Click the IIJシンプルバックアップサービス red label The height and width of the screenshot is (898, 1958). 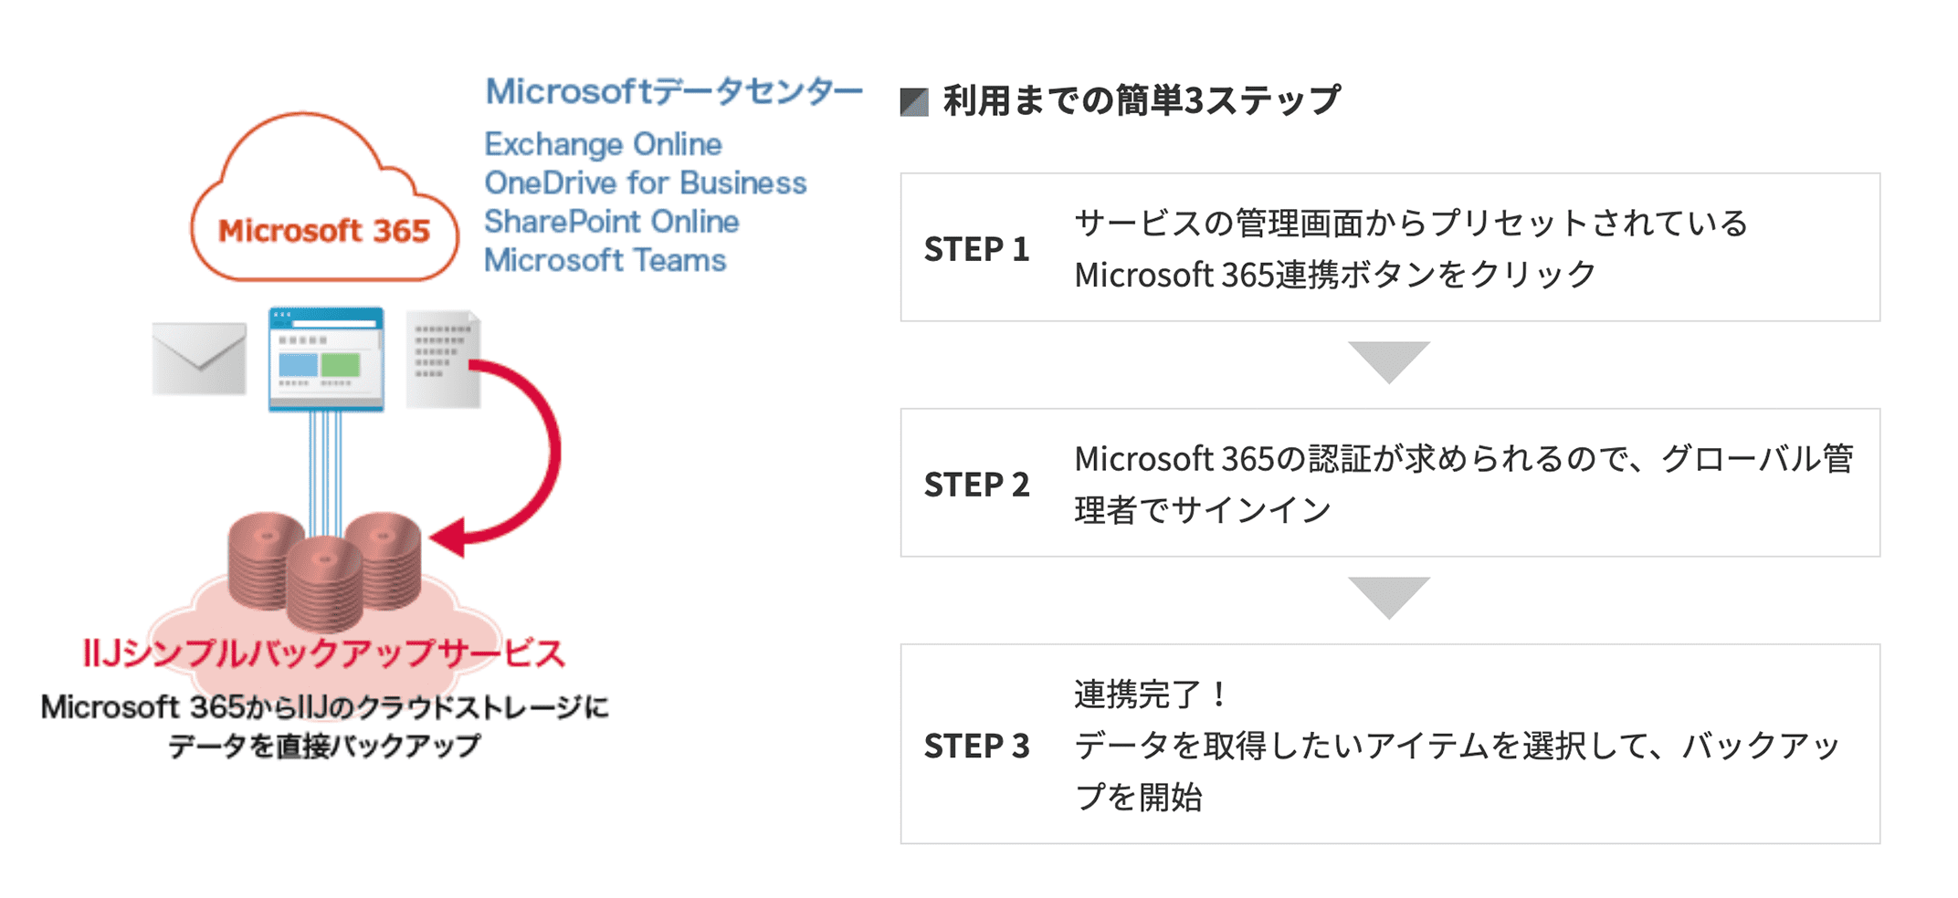coord(323,653)
